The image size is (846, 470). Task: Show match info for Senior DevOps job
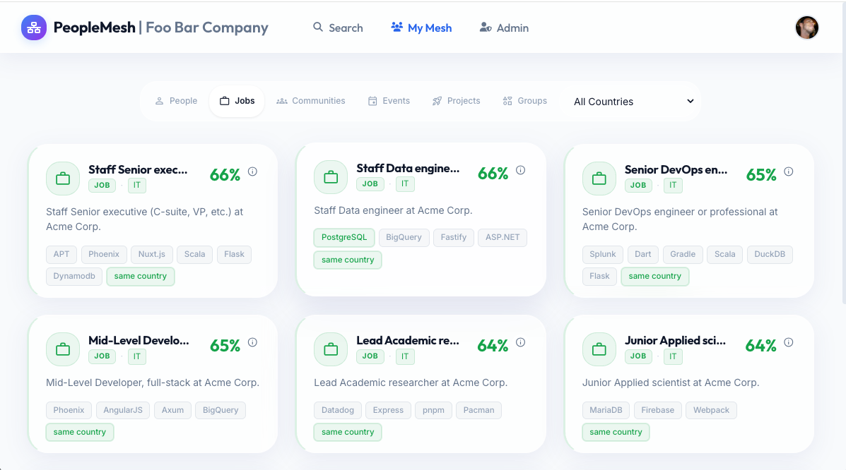click(x=789, y=171)
